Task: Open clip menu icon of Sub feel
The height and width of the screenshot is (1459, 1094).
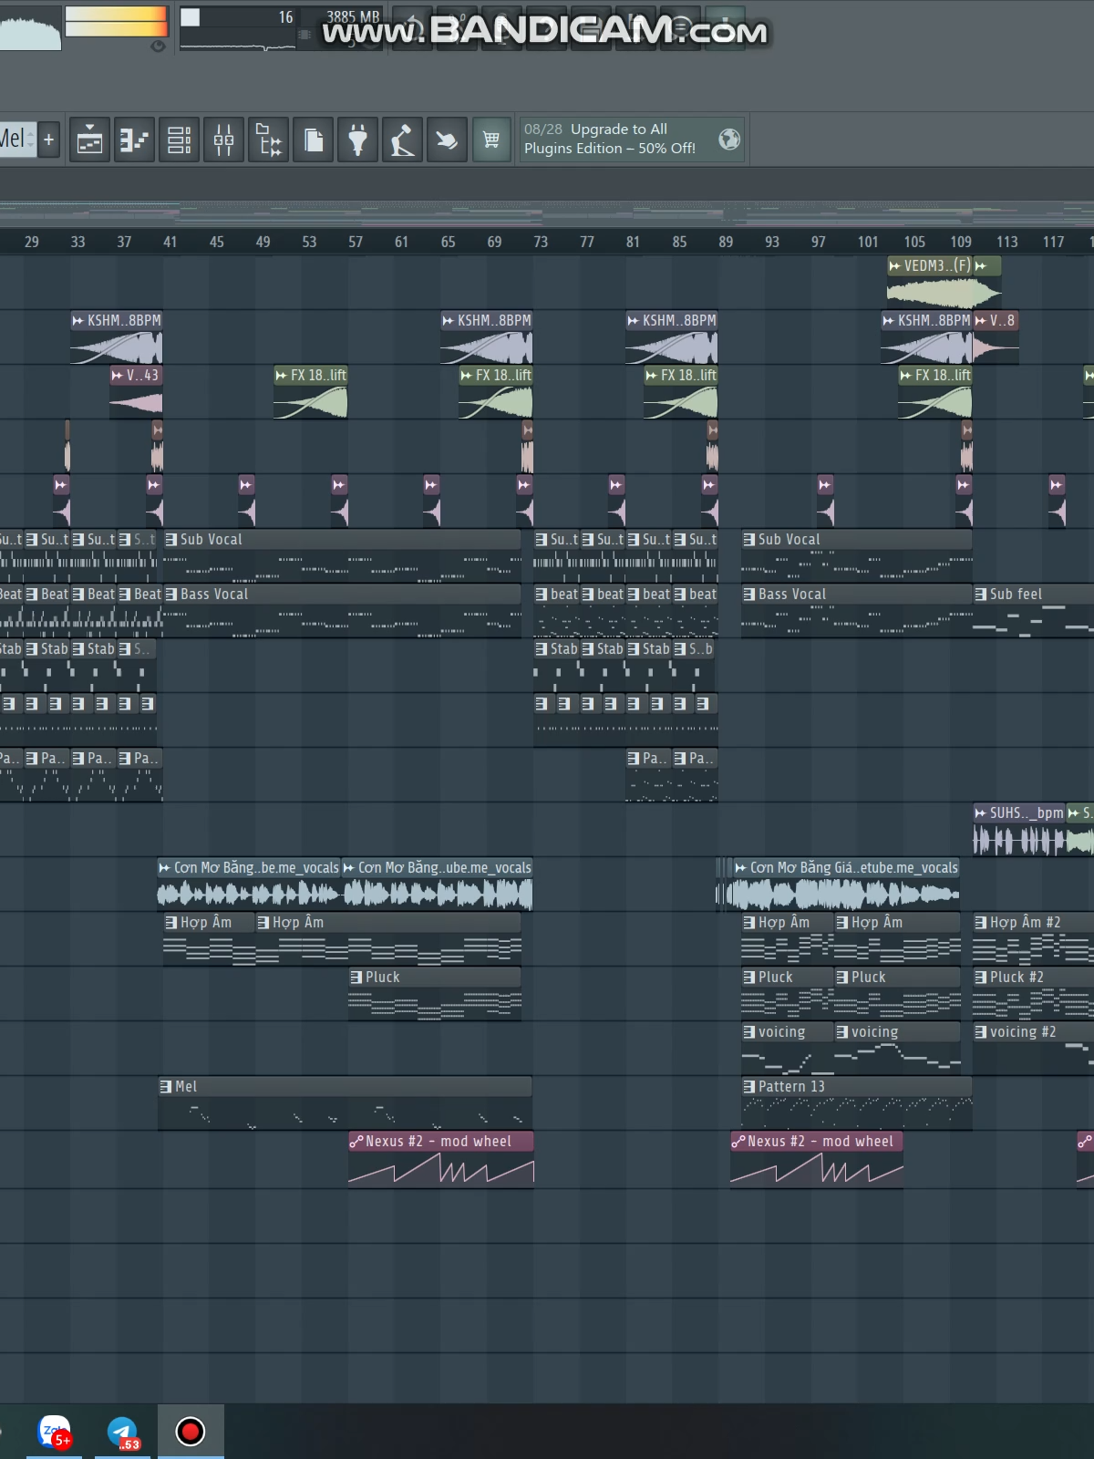Action: 981,595
